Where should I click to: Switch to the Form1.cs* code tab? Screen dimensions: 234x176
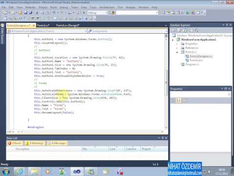[43, 25]
